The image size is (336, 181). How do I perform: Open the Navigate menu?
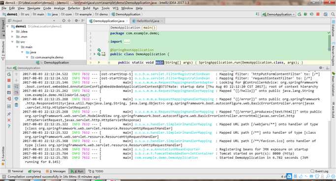point(33,8)
